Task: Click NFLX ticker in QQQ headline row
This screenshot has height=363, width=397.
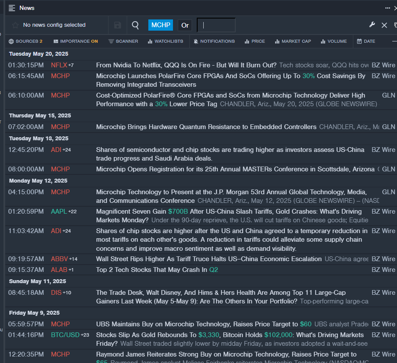Action: point(59,65)
